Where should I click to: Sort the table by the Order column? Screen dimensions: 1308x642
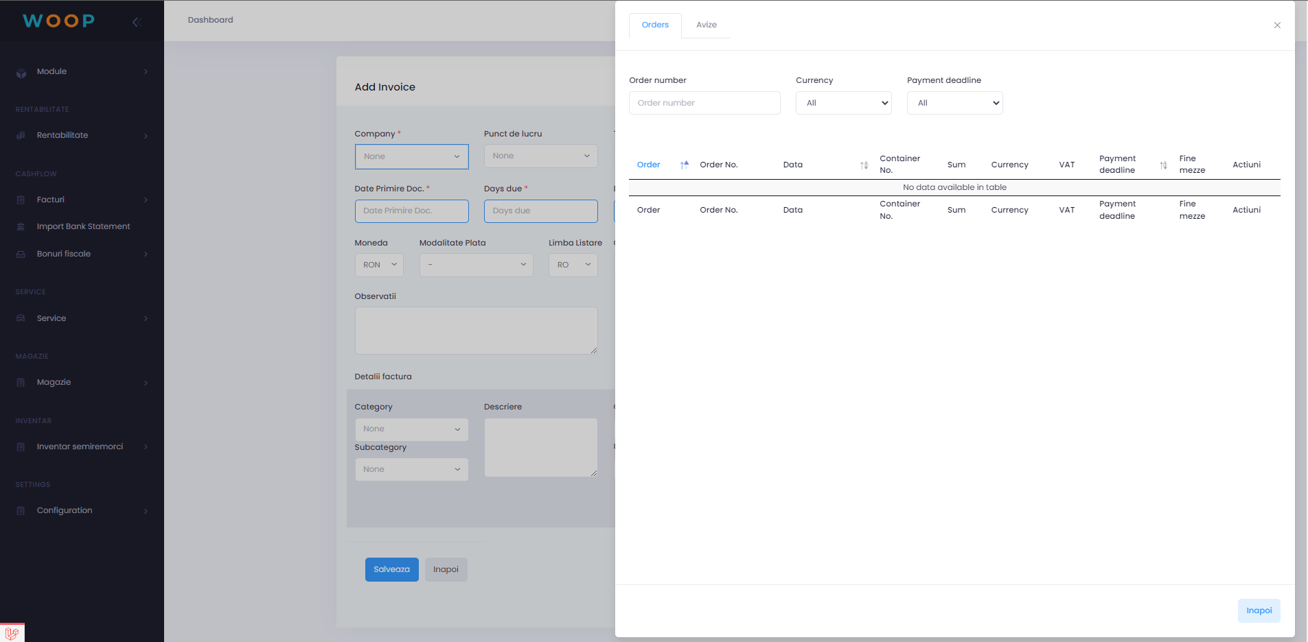coord(648,165)
